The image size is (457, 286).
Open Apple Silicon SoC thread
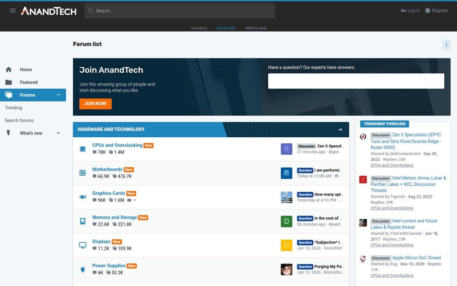(x=416, y=258)
